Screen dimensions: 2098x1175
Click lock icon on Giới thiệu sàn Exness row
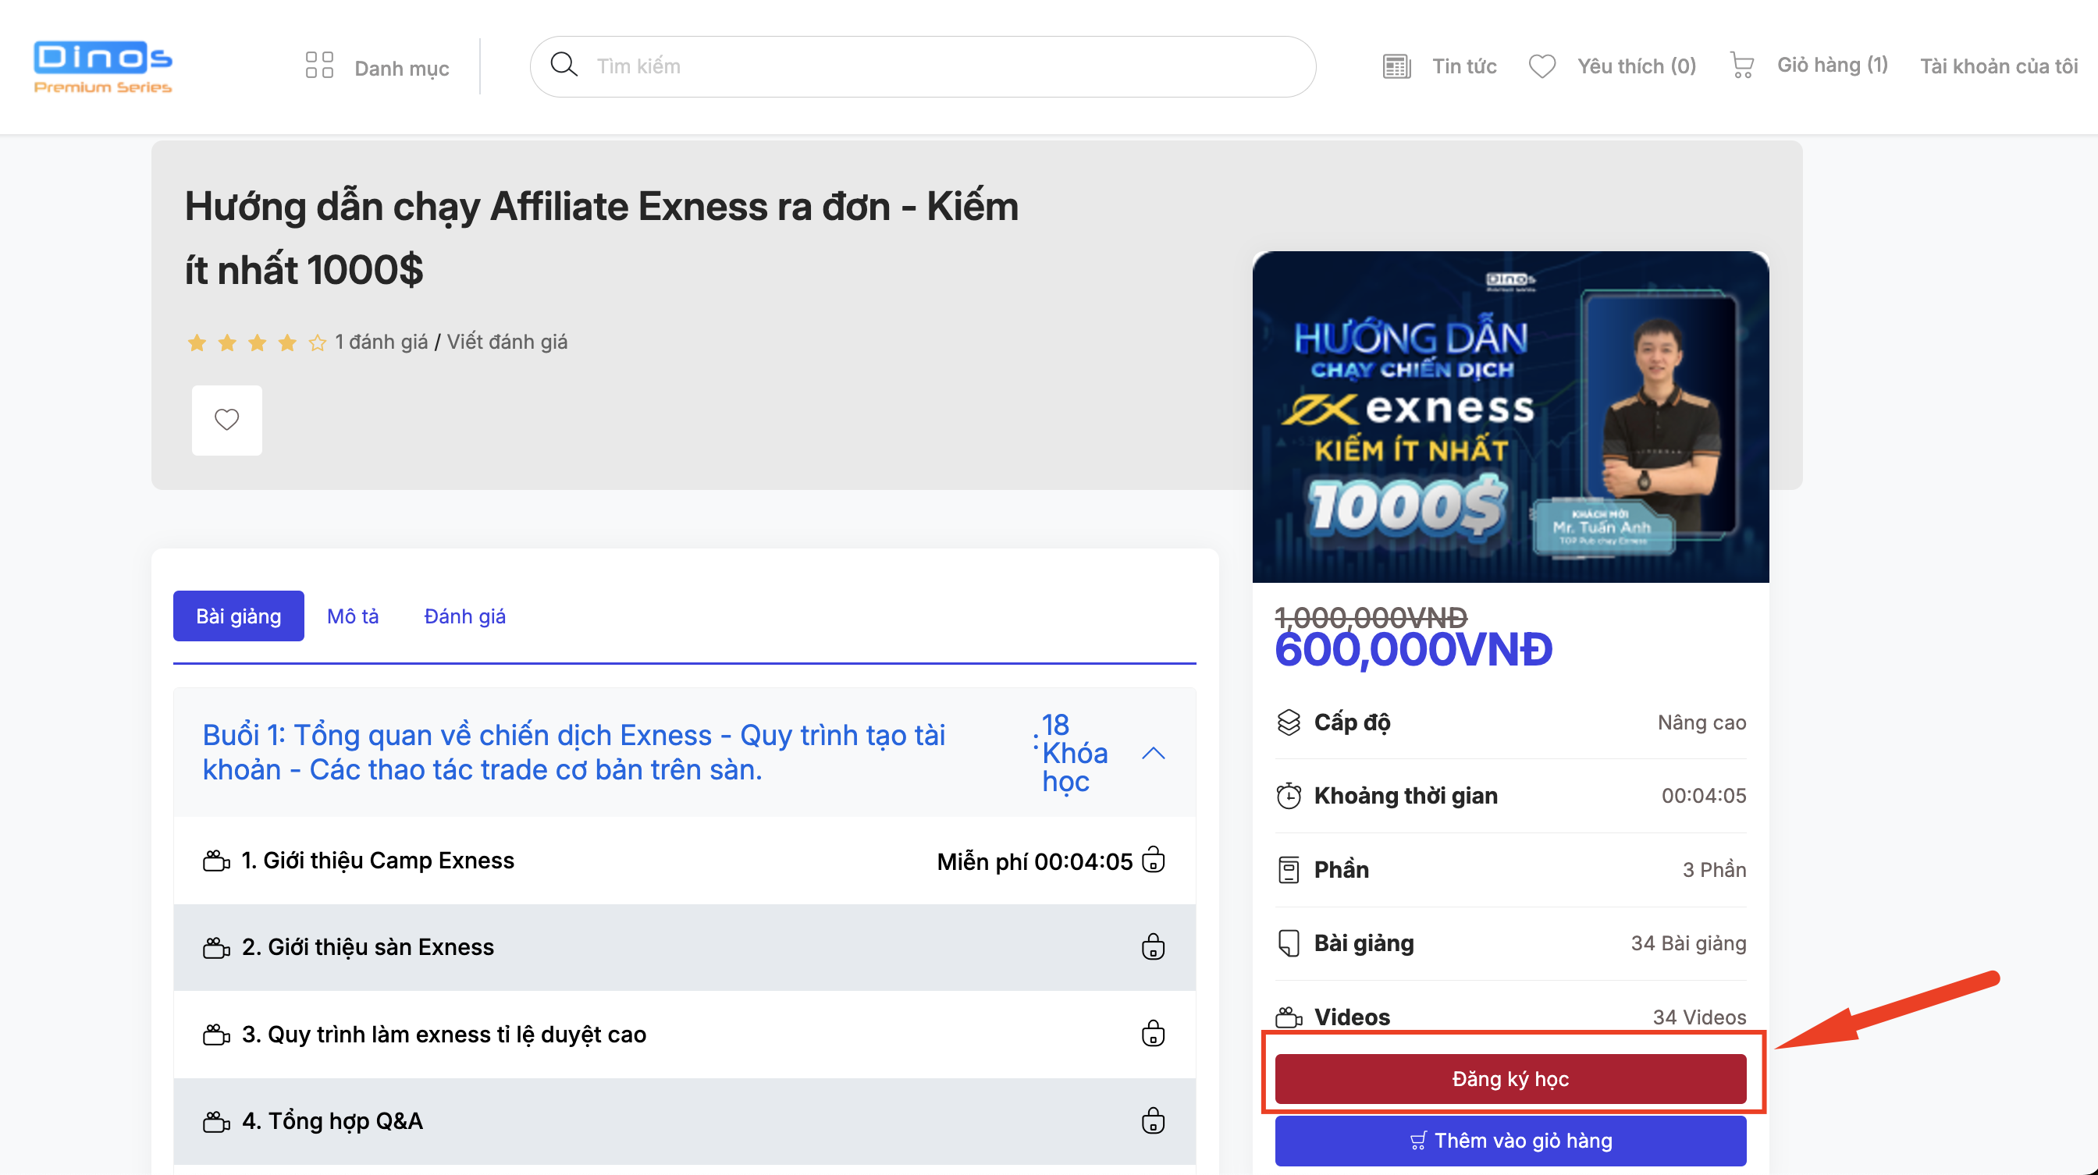click(x=1153, y=947)
